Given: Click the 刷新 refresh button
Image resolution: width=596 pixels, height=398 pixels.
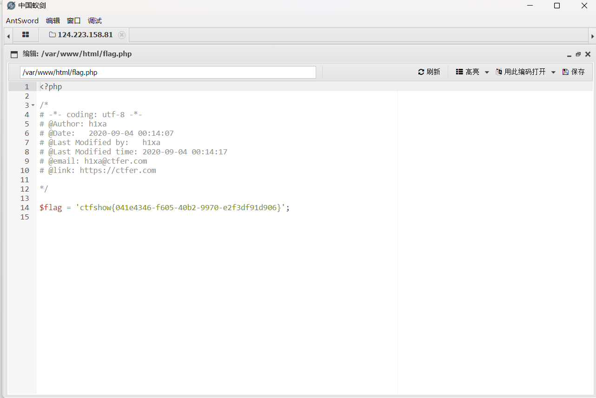Looking at the screenshot, I should tap(429, 72).
